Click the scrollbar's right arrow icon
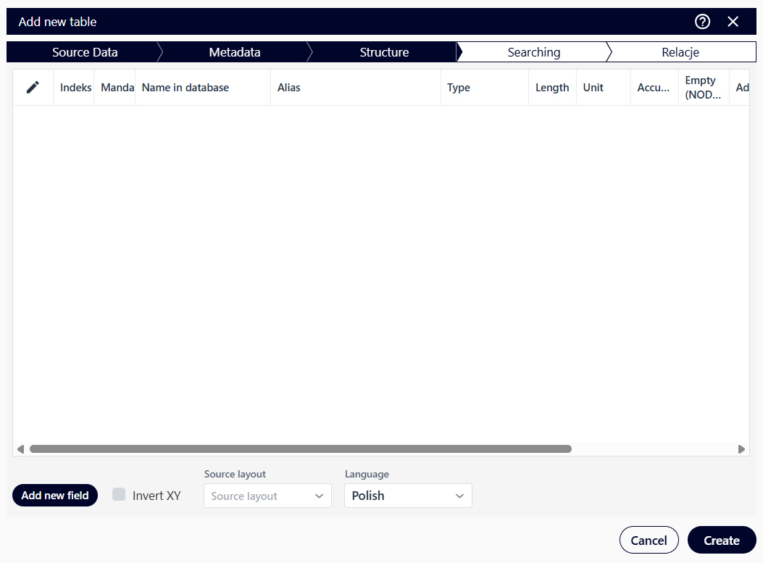 [741, 449]
